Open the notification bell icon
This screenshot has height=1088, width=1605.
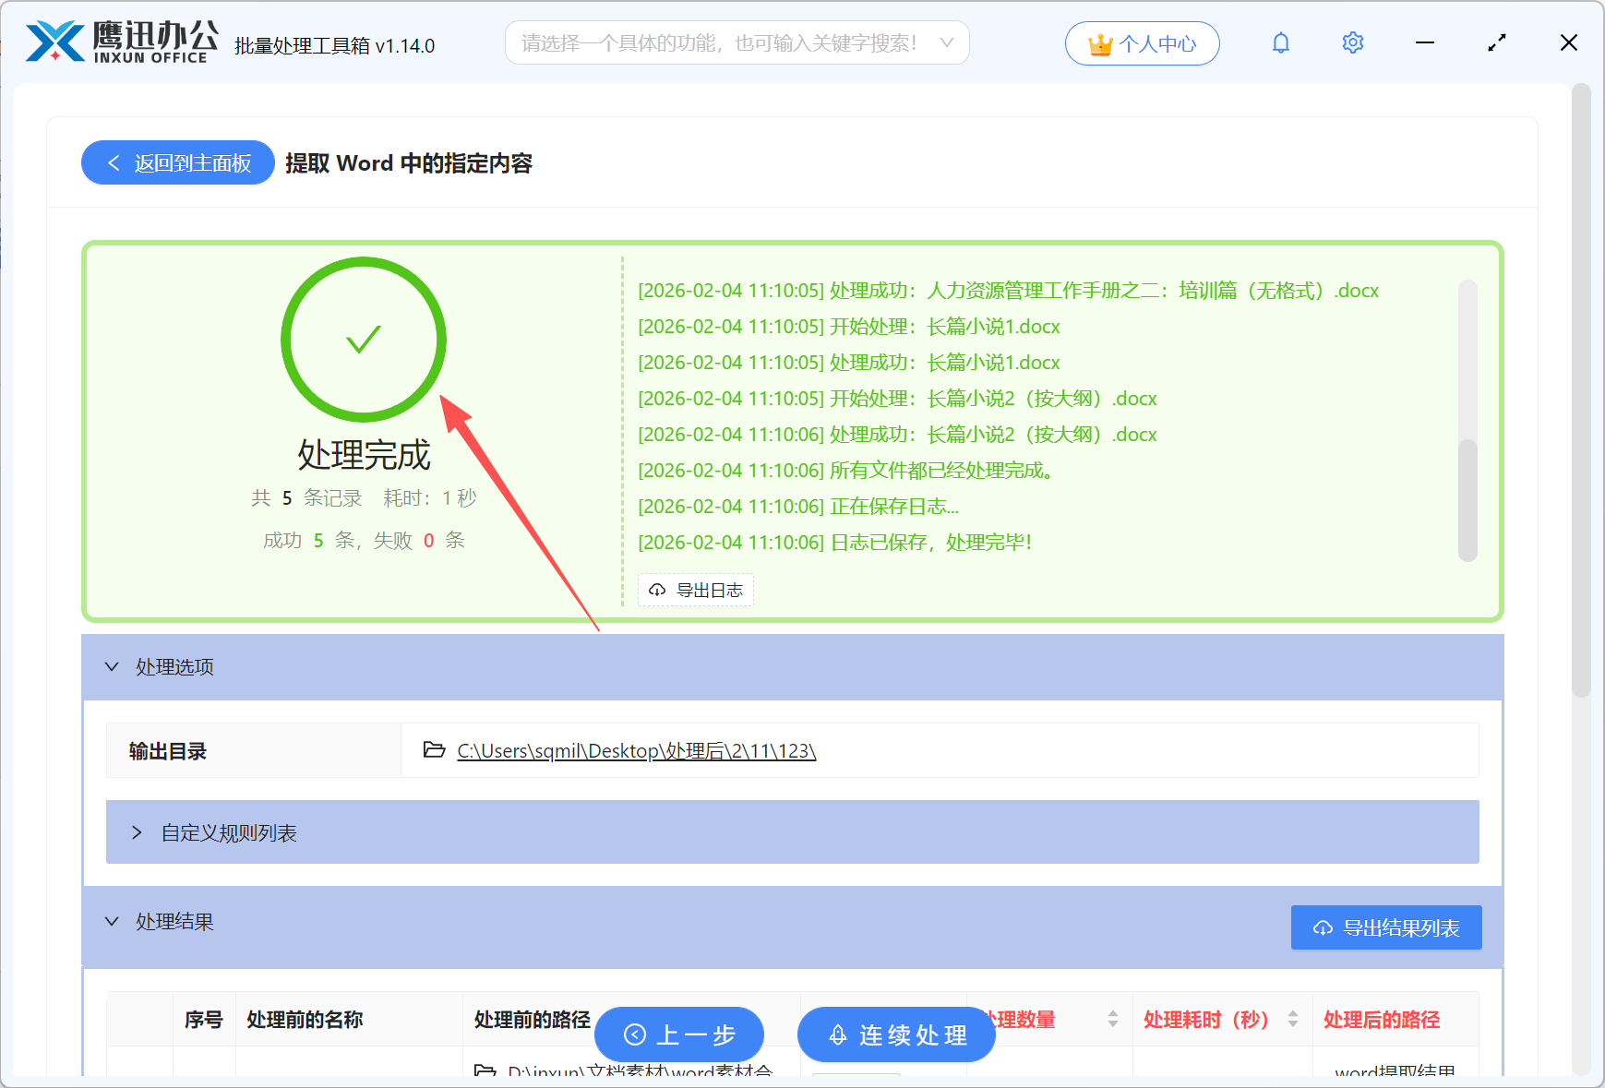(1280, 42)
